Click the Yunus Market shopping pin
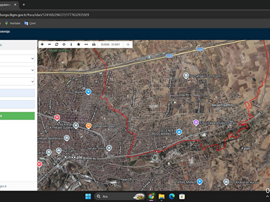The height and width of the screenshot is (202, 270). pos(88,92)
